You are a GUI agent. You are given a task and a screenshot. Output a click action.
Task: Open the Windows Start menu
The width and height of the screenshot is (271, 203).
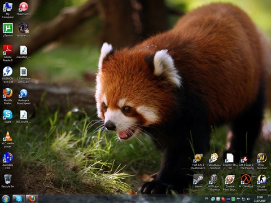coord(6,199)
